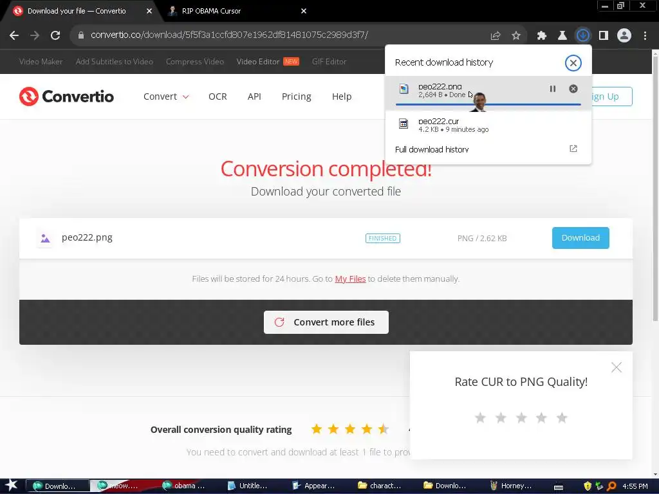
Task: Expand the Convert dropdown menu
Action: [x=166, y=96]
